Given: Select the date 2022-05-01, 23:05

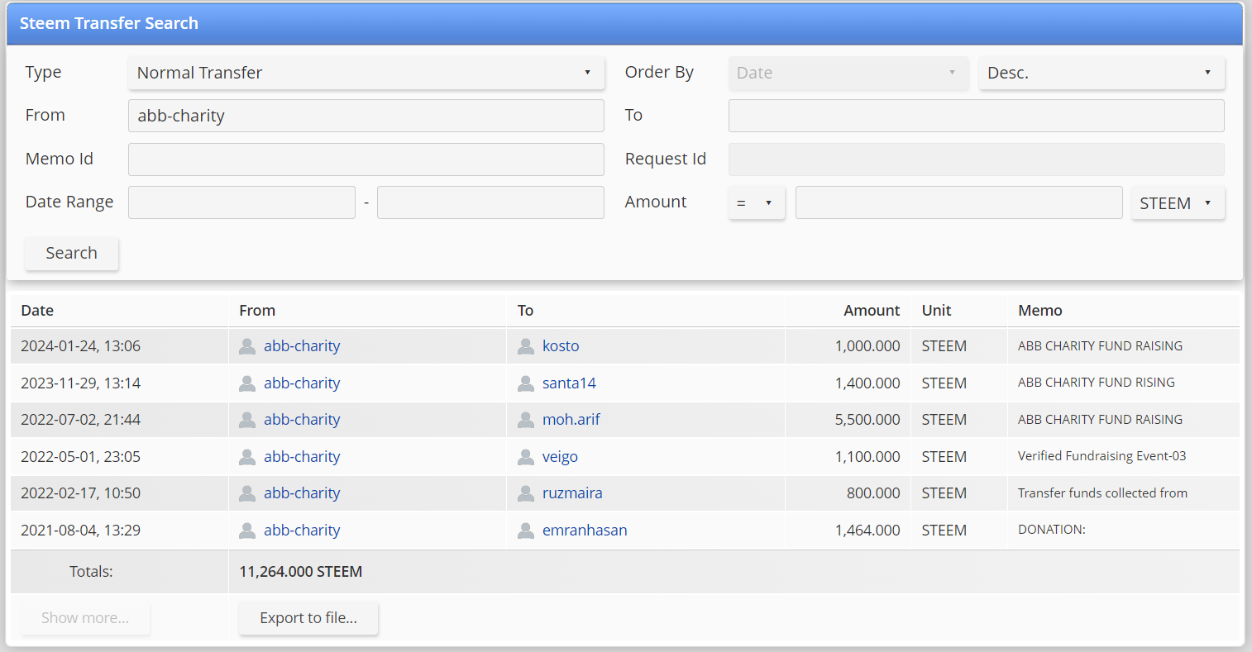Looking at the screenshot, I should pyautogui.click(x=81, y=457).
